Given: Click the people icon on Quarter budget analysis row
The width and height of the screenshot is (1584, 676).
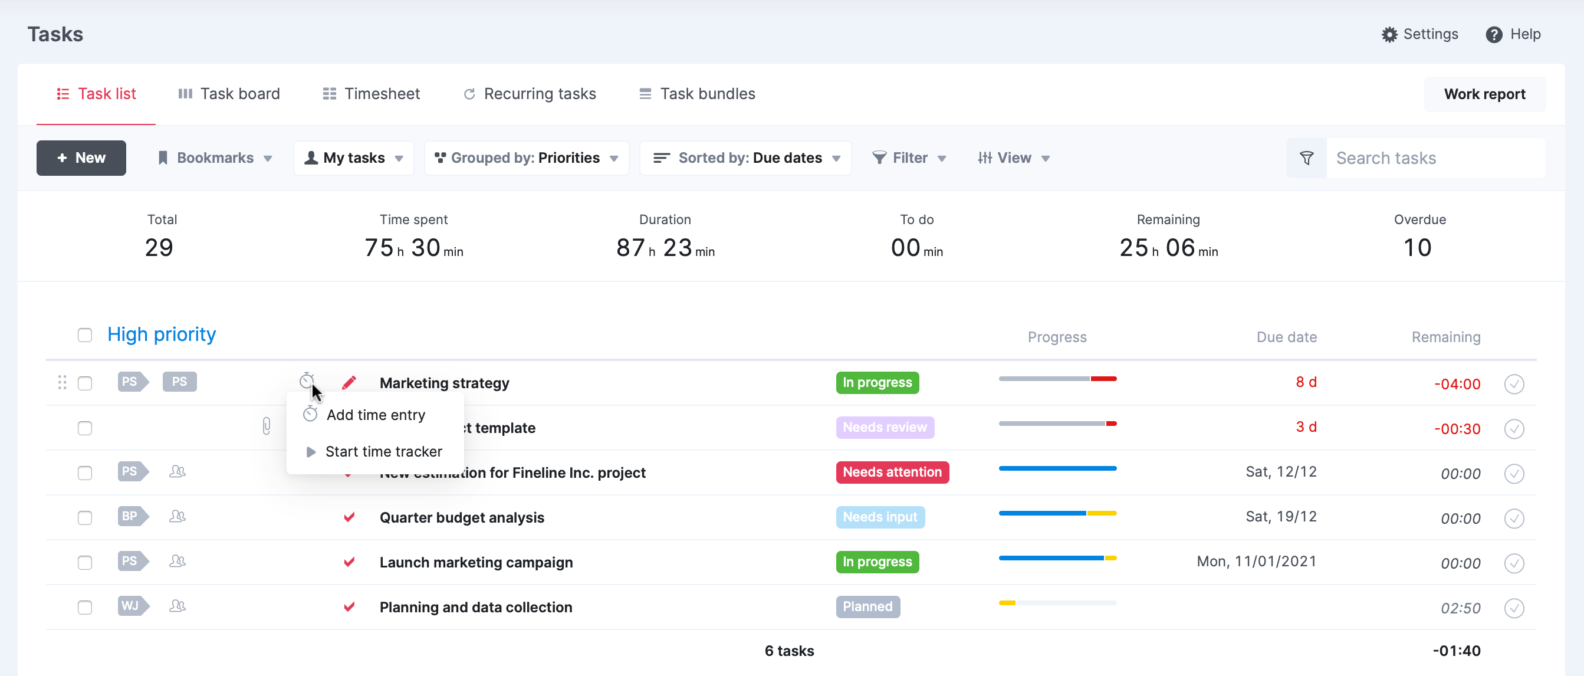Looking at the screenshot, I should tap(177, 517).
